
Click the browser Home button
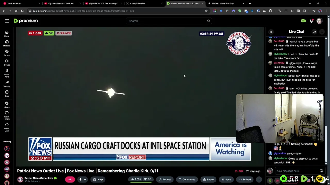pyautogui.click(x=22, y=11)
